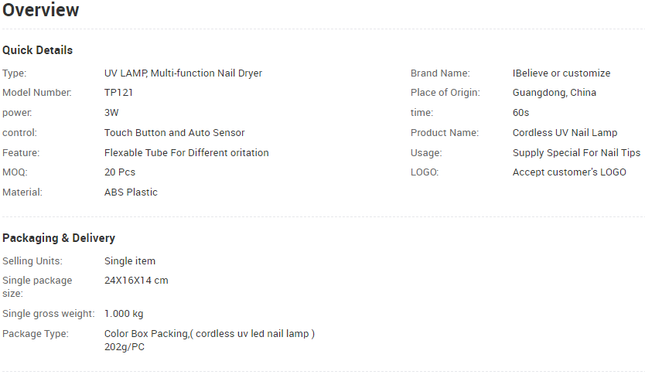The width and height of the screenshot is (645, 378).
Task: Click Accept customer's LOGO text
Action: click(569, 172)
